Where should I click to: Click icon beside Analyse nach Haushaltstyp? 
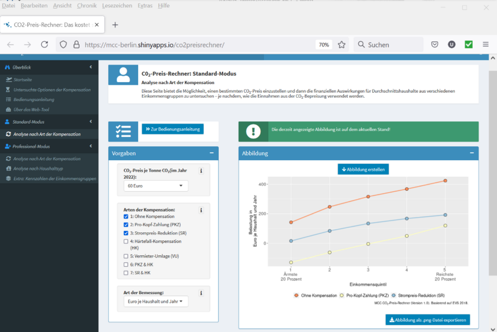point(9,169)
